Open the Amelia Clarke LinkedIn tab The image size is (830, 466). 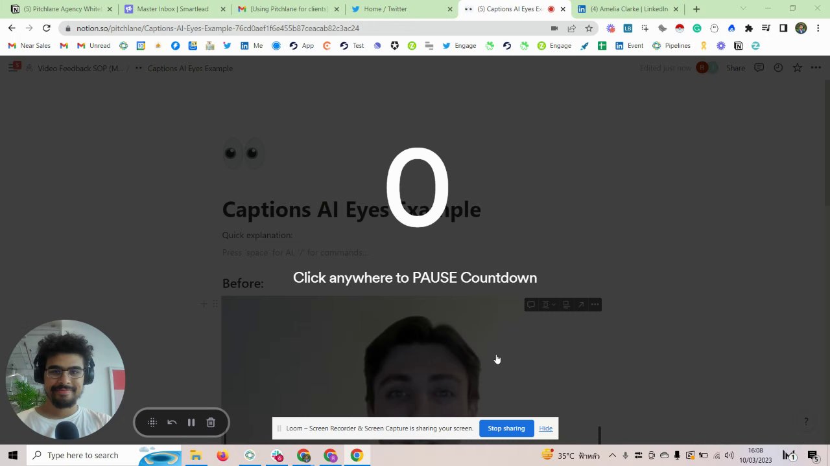(629, 9)
